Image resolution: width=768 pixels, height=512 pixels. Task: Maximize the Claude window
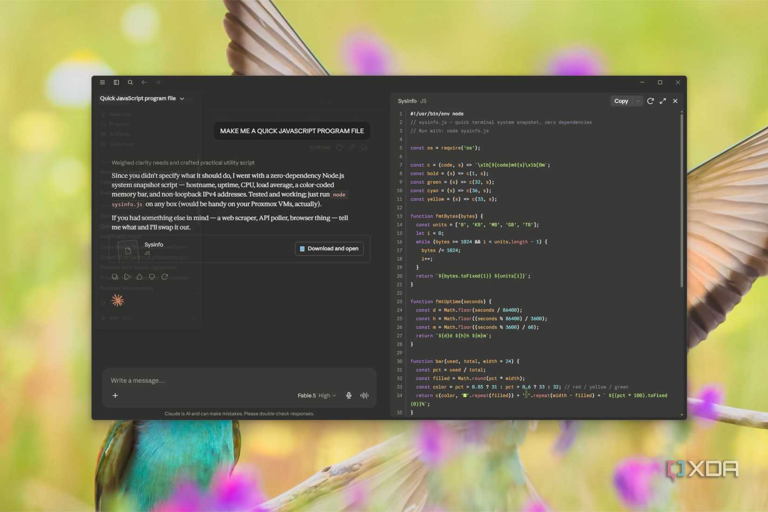coord(660,82)
